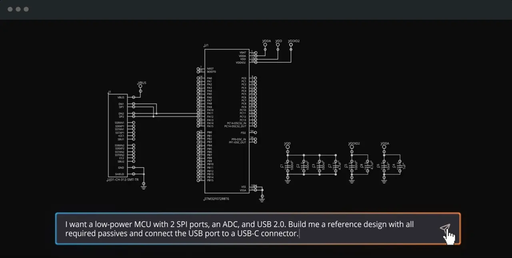
Task: Click into the design prompt text field
Action: pyautogui.click(x=258, y=229)
